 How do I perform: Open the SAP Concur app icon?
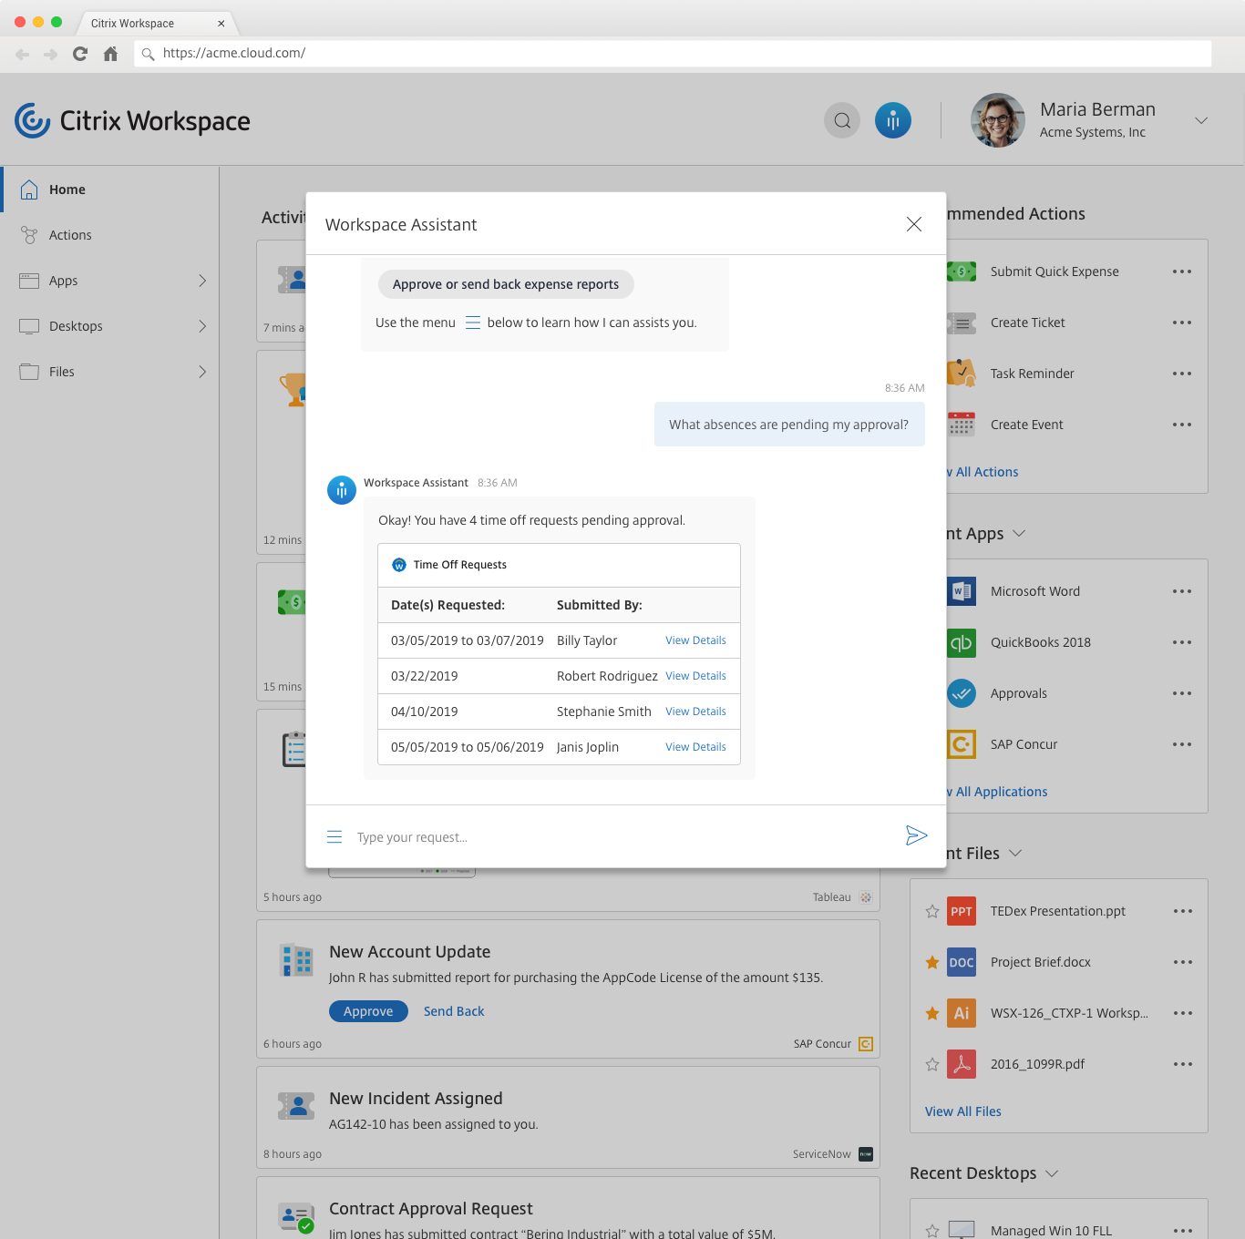pyautogui.click(x=961, y=744)
